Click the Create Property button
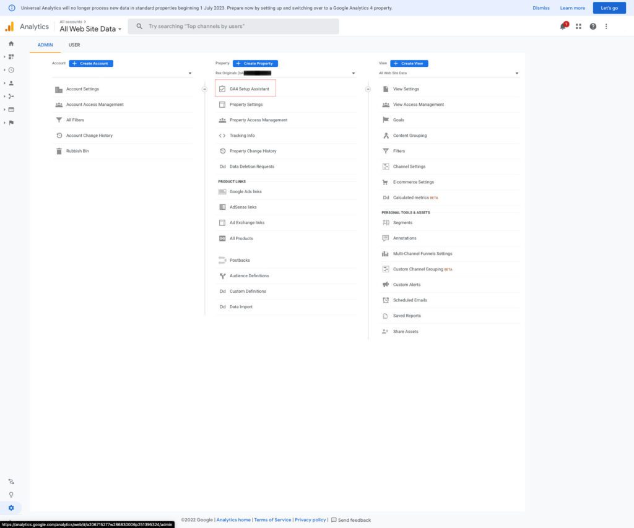Image resolution: width=634 pixels, height=528 pixels. (x=255, y=63)
